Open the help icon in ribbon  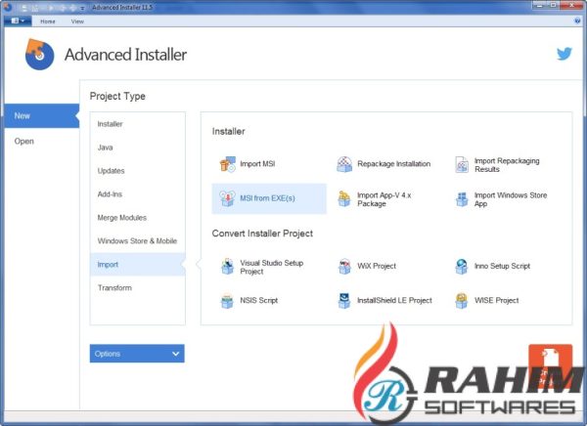pos(577,21)
